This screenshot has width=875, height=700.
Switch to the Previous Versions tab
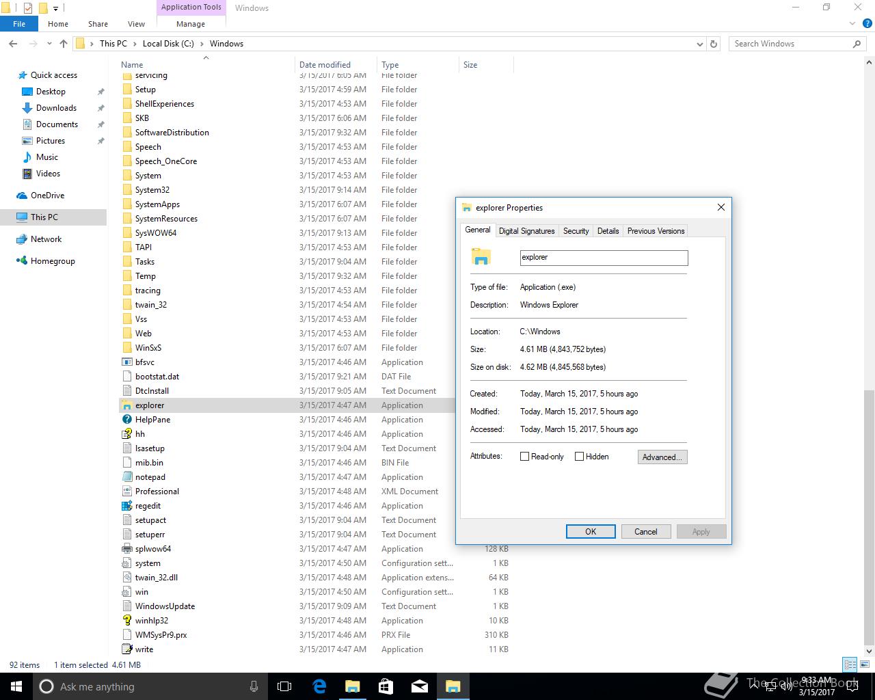[656, 231]
